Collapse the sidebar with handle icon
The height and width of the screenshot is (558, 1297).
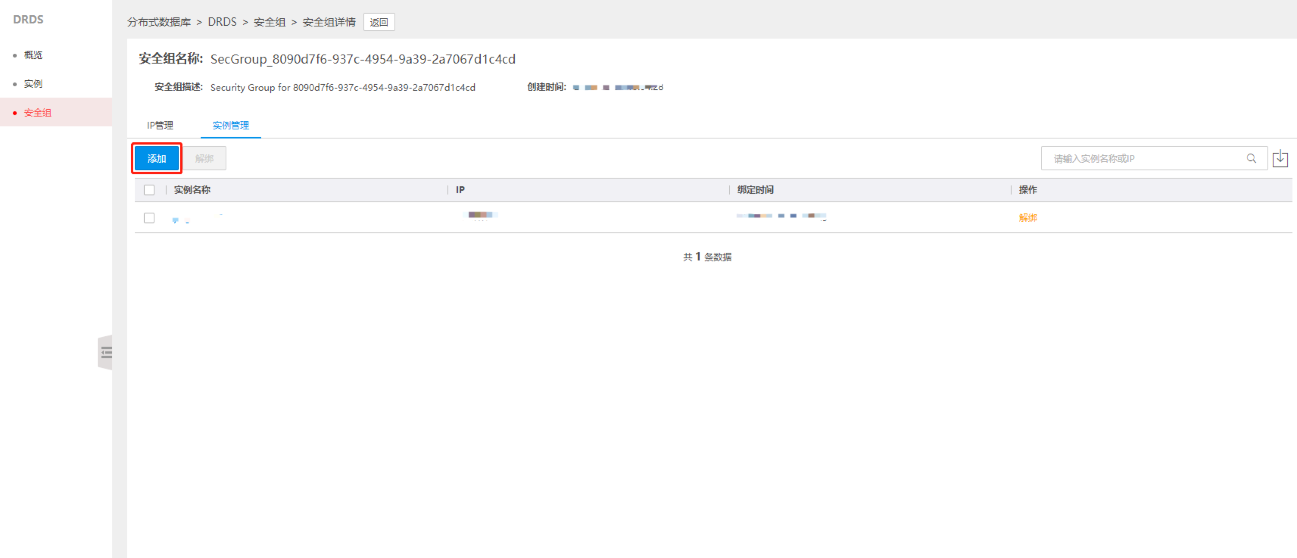(106, 352)
